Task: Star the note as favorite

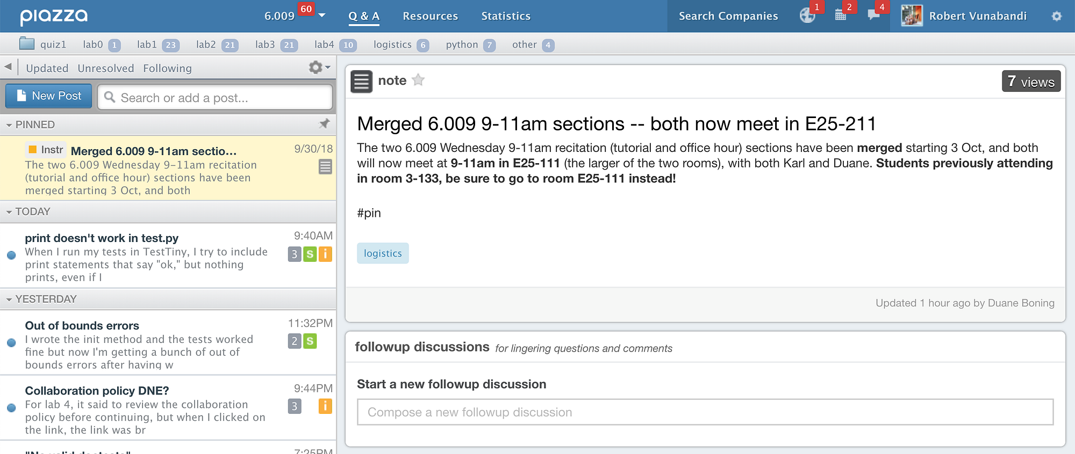Action: coord(418,80)
